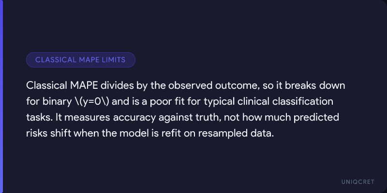Click the CLASSICAL MAPE LIMITS badge
The height and width of the screenshot is (193, 387).
[x=80, y=60]
